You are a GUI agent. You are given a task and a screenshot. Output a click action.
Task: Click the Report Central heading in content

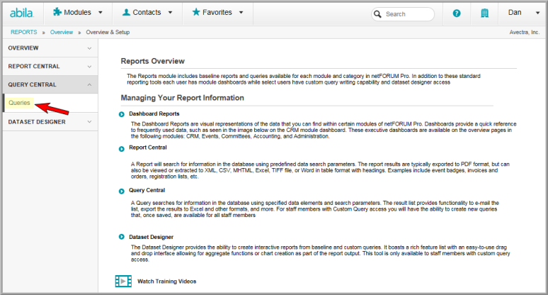click(148, 147)
